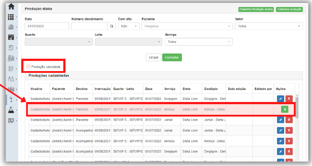
Task: Expand the grid modules sidebar chevron
Action: pos(16,17)
